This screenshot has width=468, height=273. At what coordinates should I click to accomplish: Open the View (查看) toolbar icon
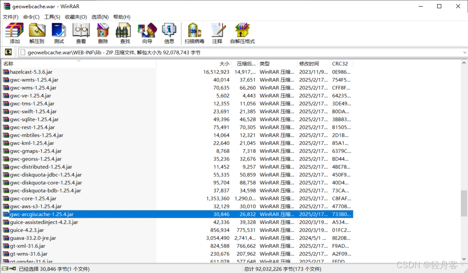pyautogui.click(x=81, y=33)
